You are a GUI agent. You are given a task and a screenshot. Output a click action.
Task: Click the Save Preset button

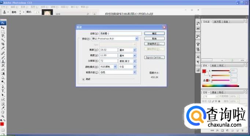154,44
